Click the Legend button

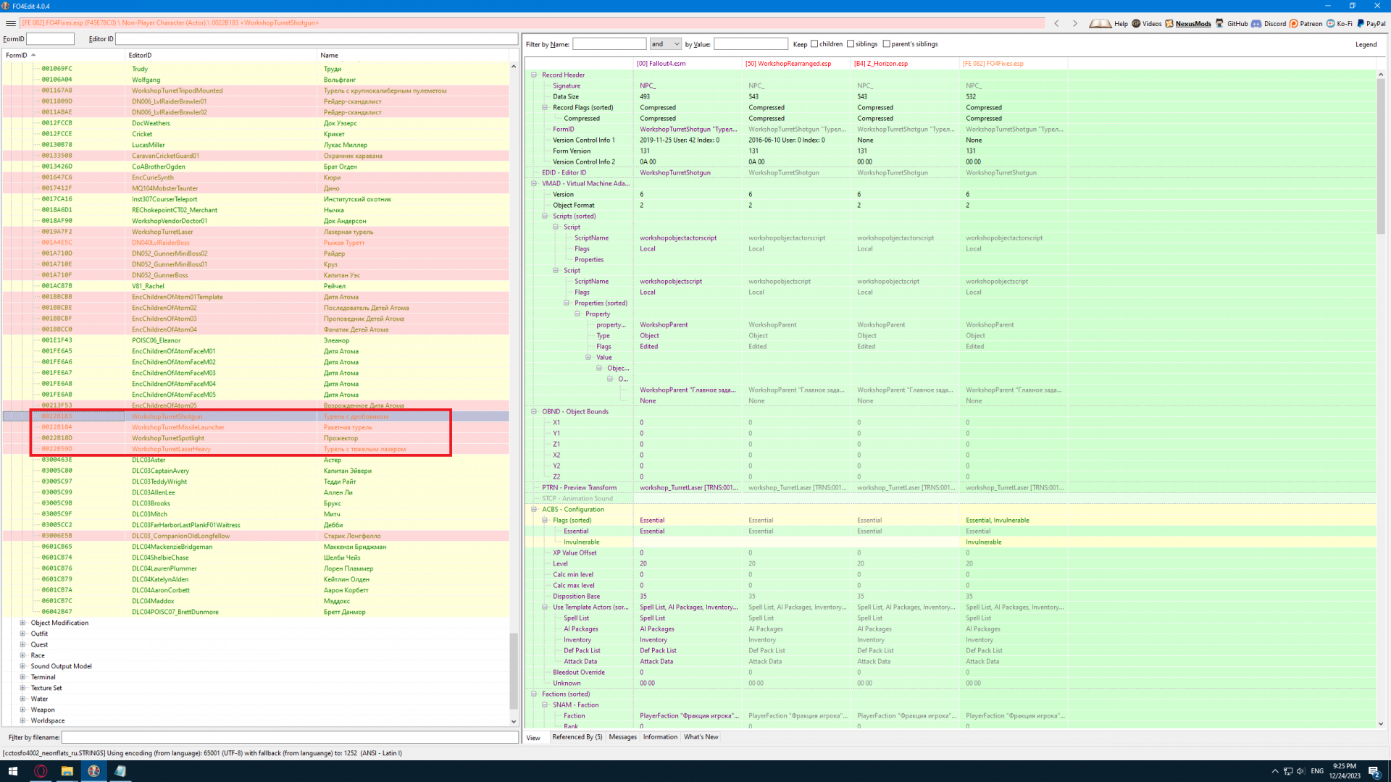1366,44
